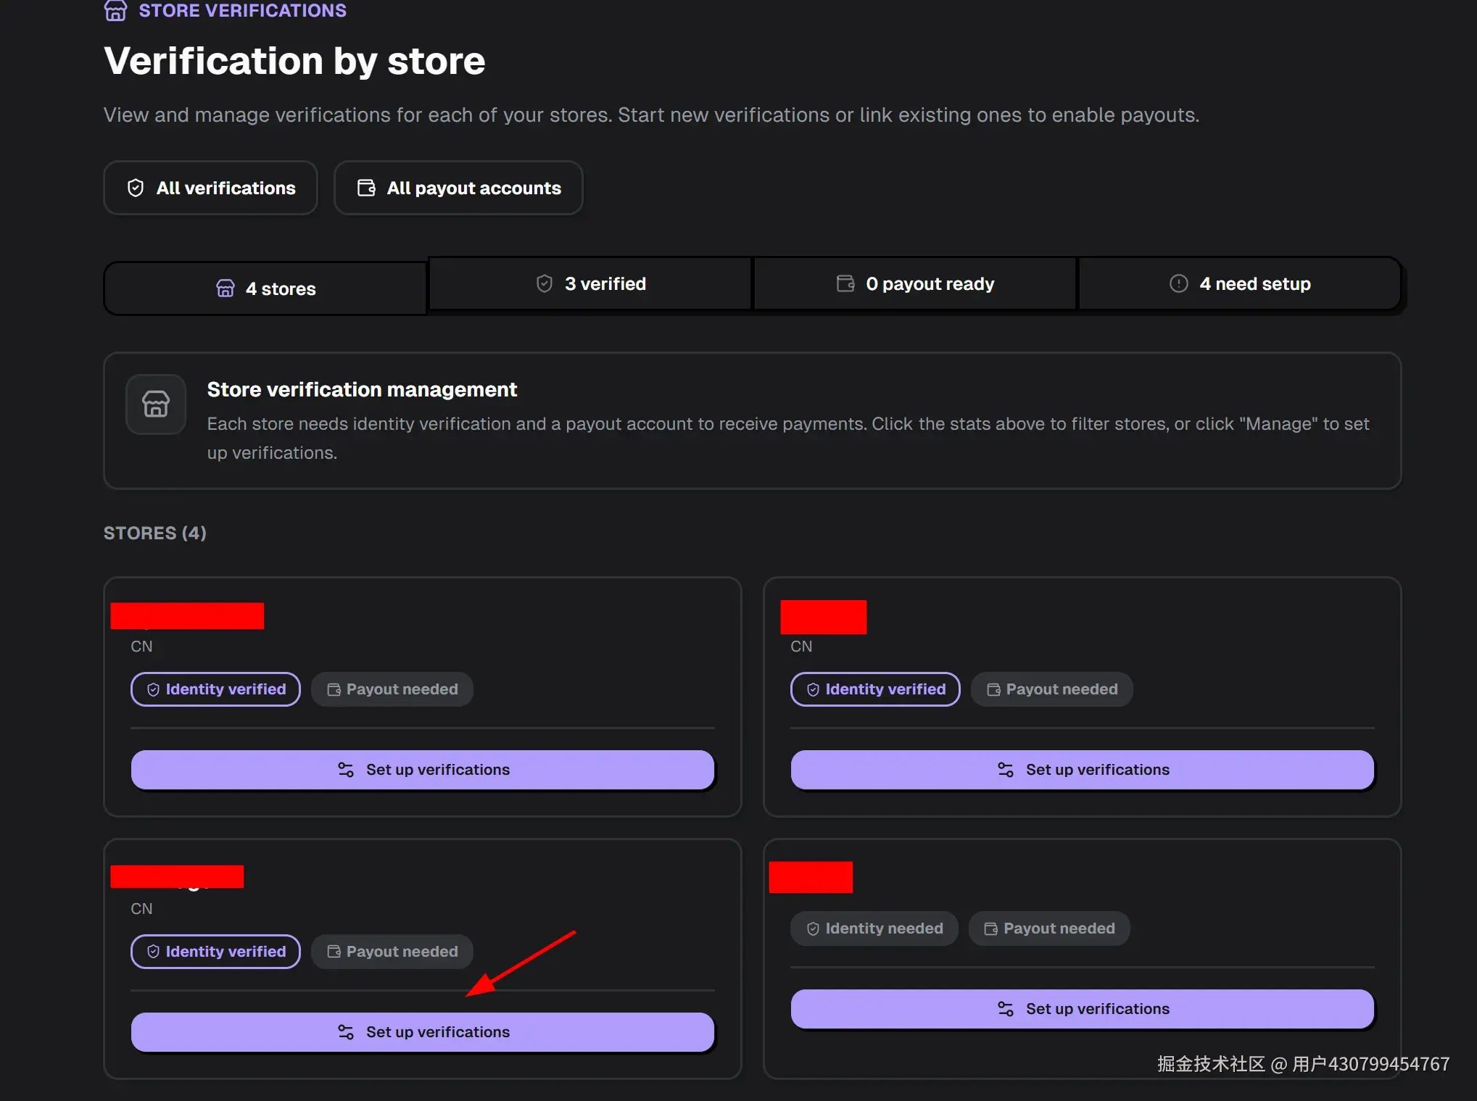The image size is (1477, 1101).
Task: Click the shield icon on first store's Identity verified badge
Action: [x=153, y=689]
